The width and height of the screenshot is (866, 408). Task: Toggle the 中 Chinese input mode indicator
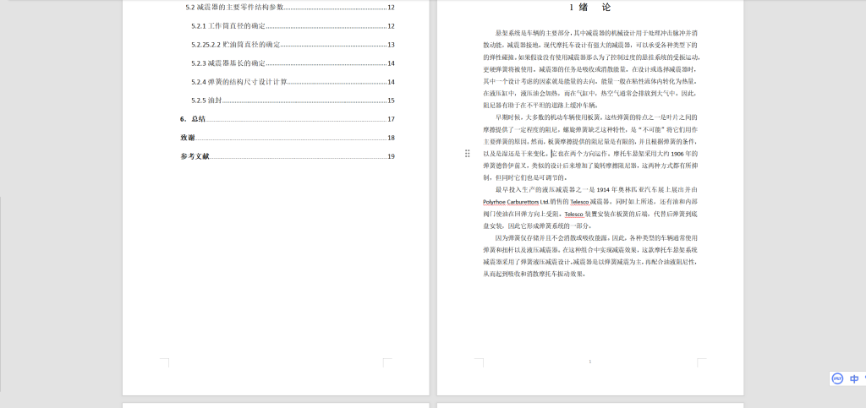(x=854, y=378)
